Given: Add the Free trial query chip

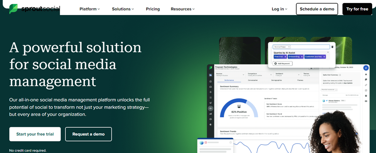Looking at the screenshot, I should (280, 57).
